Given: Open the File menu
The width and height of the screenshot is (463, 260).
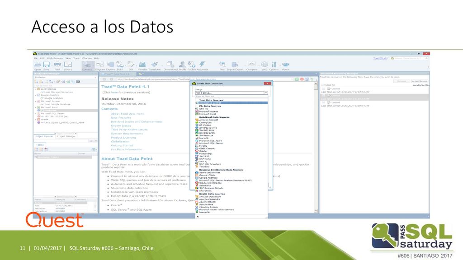Looking at the screenshot, I should coord(36,58).
